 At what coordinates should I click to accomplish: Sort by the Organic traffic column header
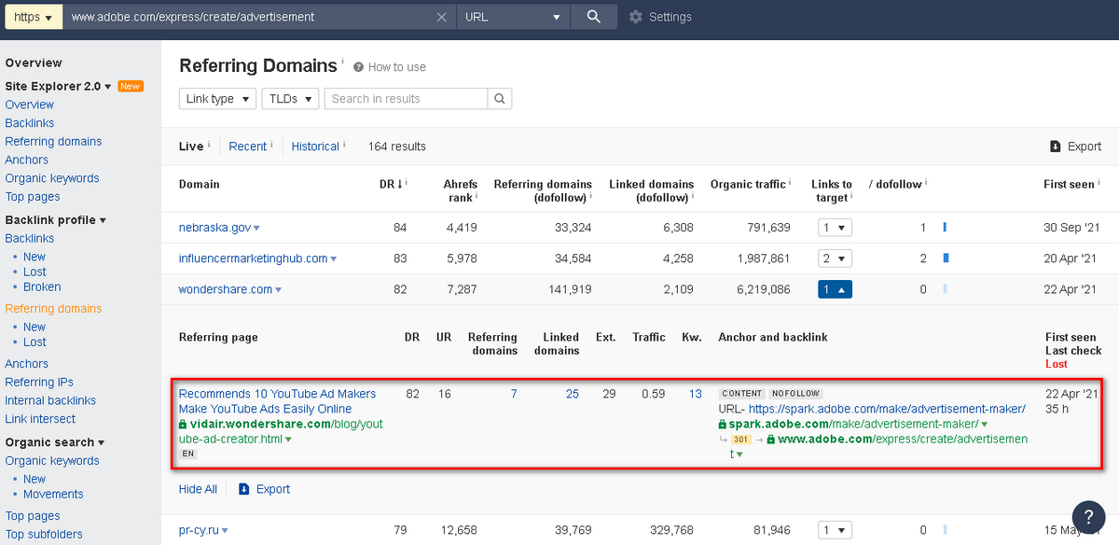pyautogui.click(x=749, y=185)
